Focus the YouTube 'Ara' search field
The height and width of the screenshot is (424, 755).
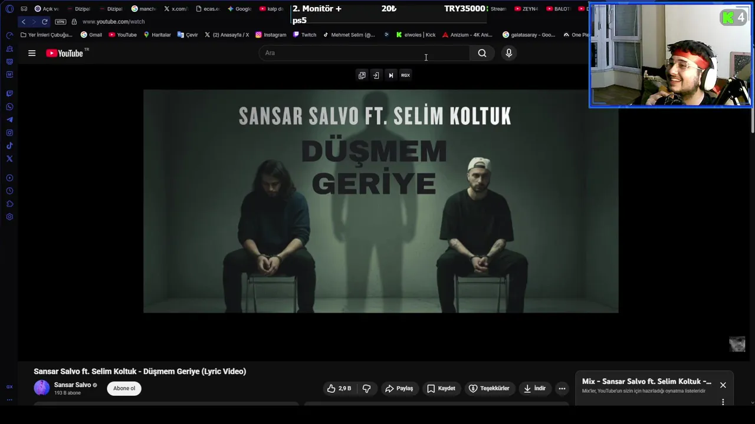coord(365,53)
